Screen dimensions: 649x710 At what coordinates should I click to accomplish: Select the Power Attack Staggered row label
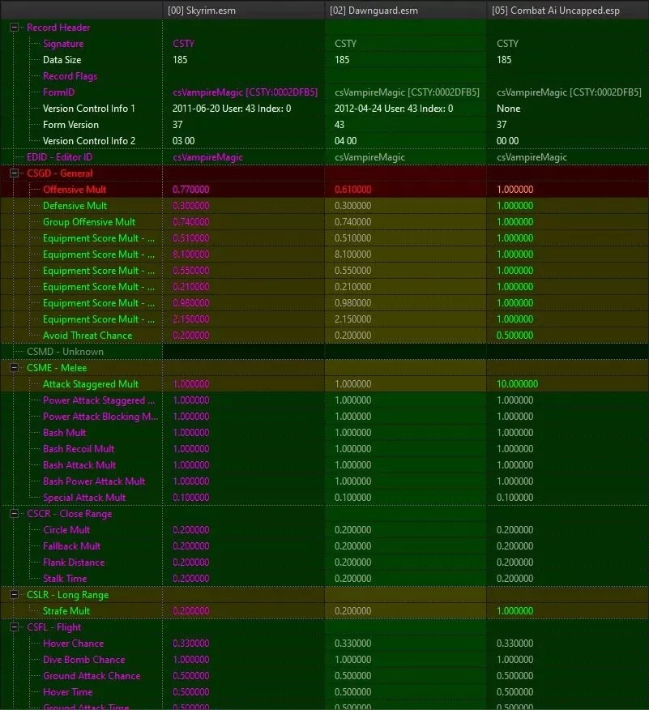(99, 400)
